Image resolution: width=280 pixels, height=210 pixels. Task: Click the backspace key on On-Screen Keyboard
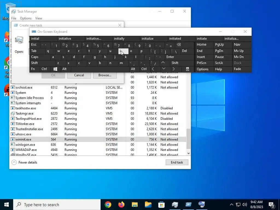pos(179,45)
